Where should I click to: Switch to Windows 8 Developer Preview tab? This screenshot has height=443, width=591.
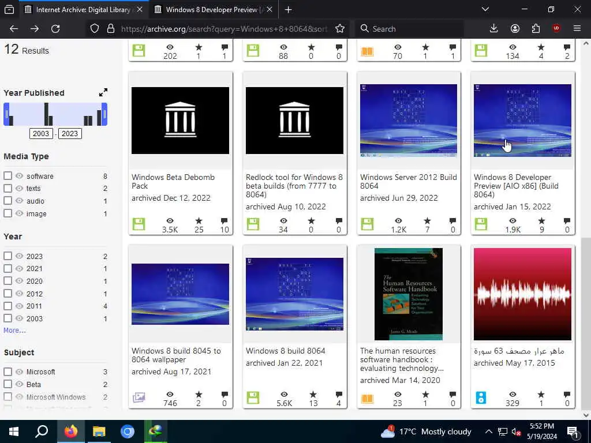213,9
